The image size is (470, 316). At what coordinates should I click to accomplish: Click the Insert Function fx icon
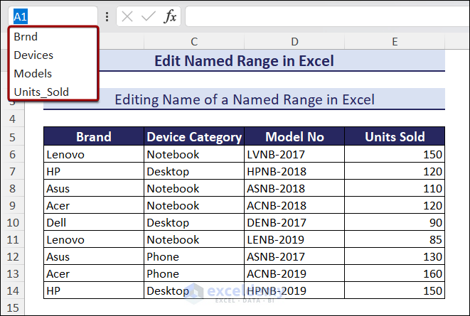coord(170,16)
